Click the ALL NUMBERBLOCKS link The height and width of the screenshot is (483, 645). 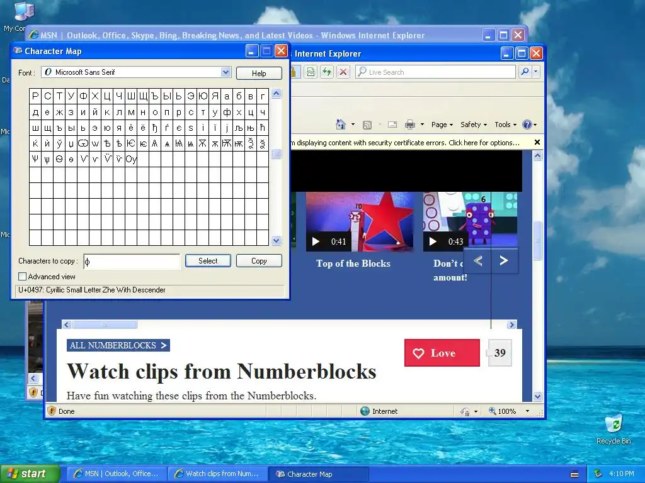(x=118, y=345)
